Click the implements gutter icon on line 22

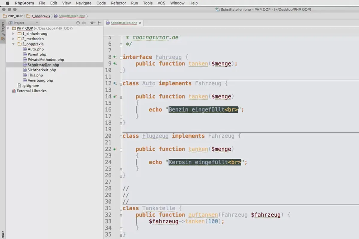115,149
